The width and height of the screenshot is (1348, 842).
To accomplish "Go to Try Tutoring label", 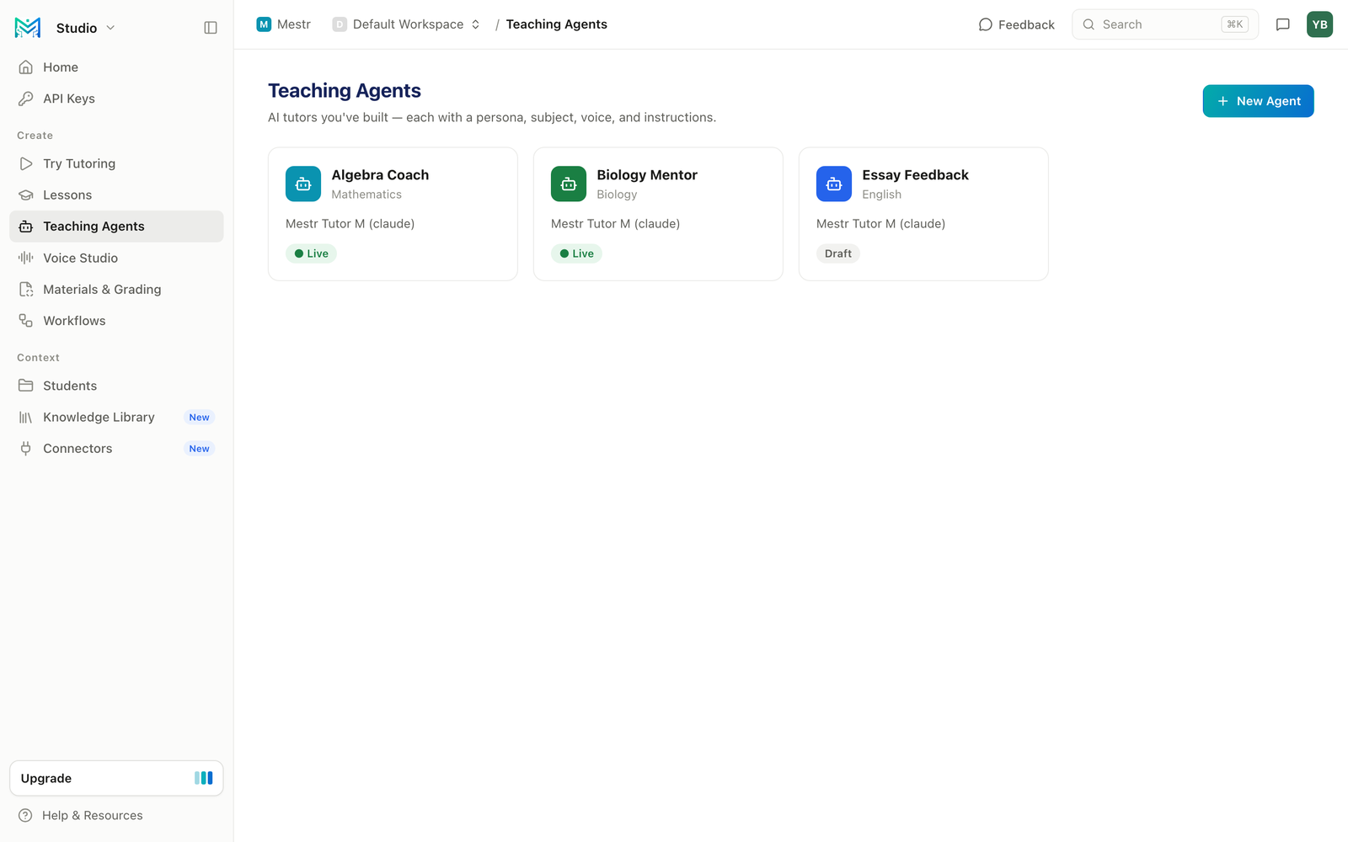I will point(79,163).
